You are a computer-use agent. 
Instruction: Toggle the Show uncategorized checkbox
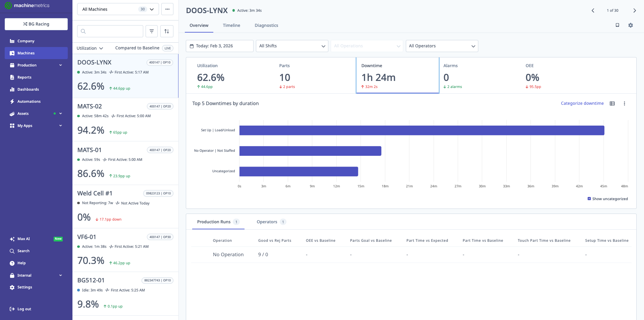click(589, 199)
